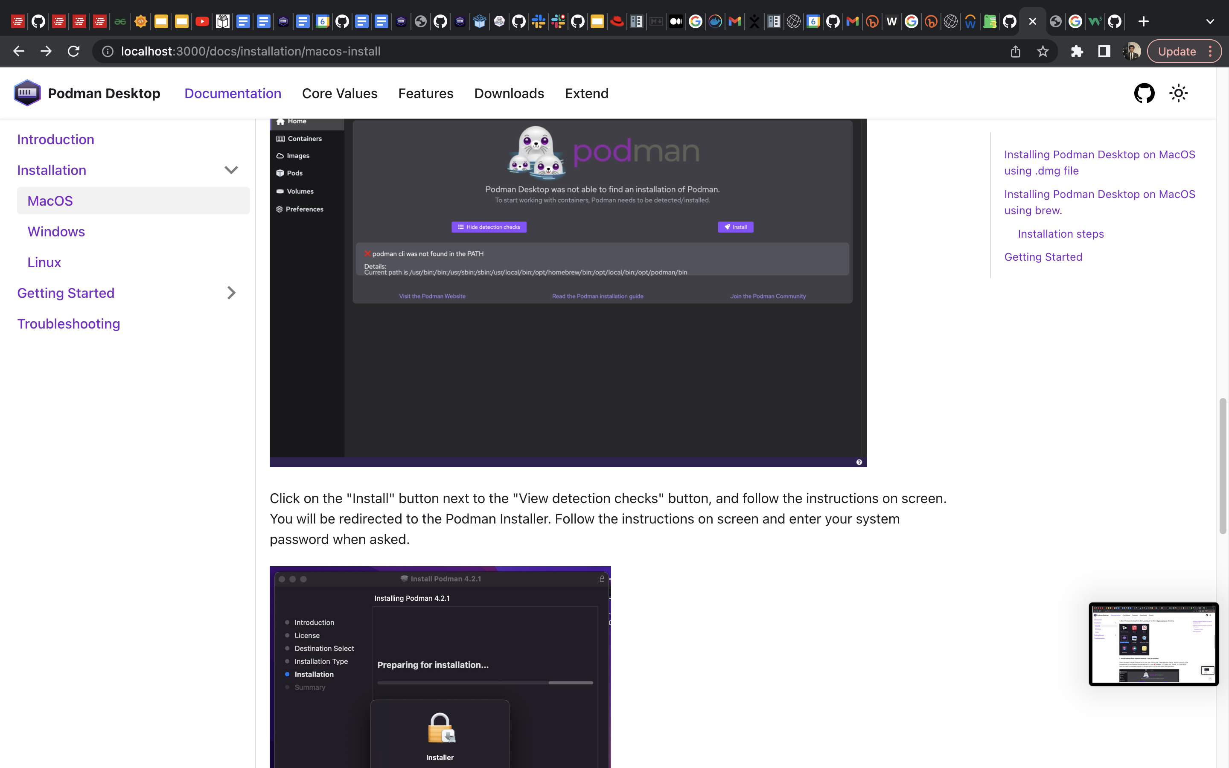Click the browser reload icon

pos(74,51)
